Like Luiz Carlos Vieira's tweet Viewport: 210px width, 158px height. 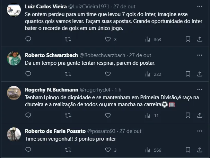[108, 39]
